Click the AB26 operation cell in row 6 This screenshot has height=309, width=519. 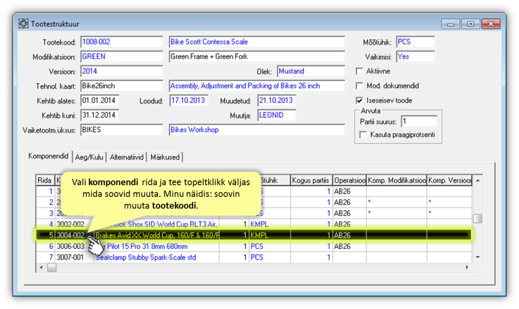point(349,247)
